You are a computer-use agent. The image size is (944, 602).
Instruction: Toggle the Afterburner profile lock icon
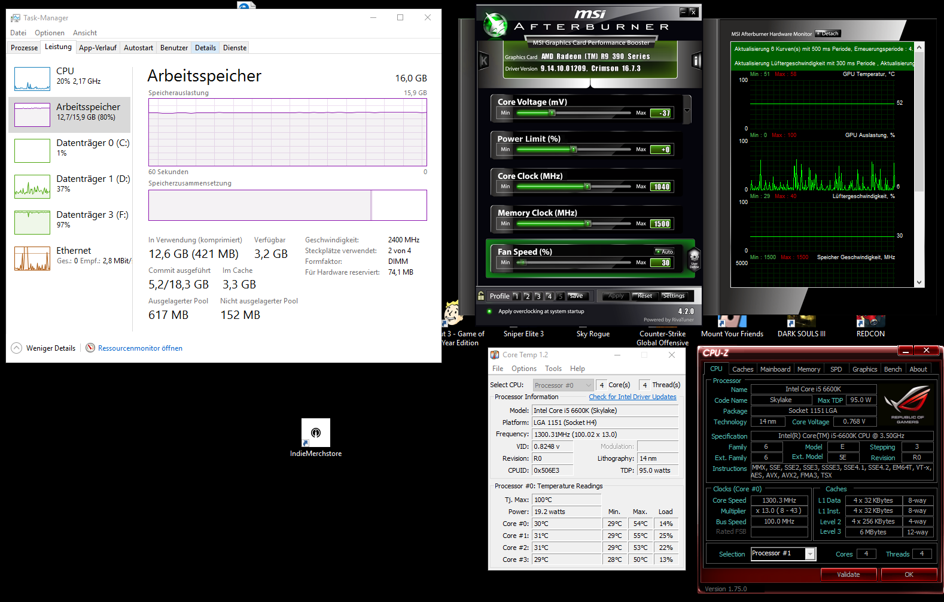(481, 296)
